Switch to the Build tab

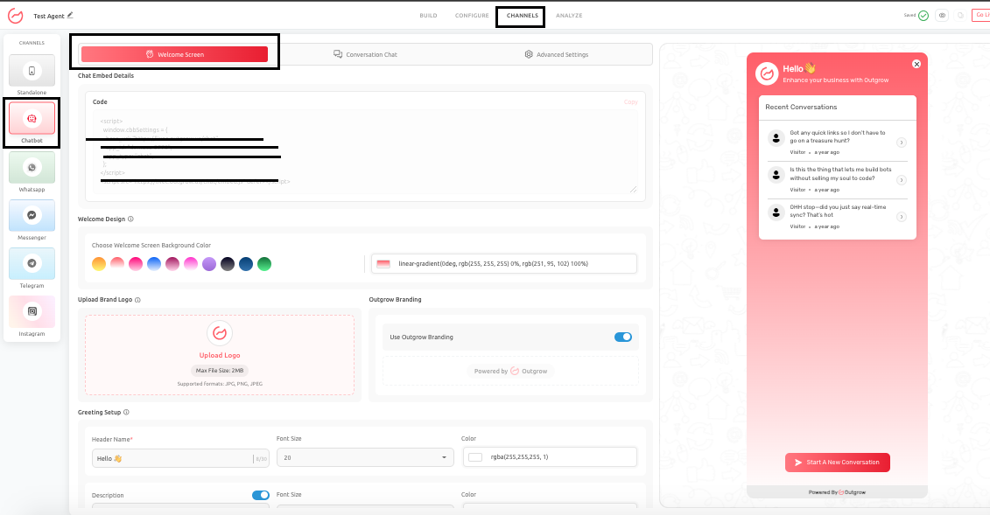(x=428, y=16)
